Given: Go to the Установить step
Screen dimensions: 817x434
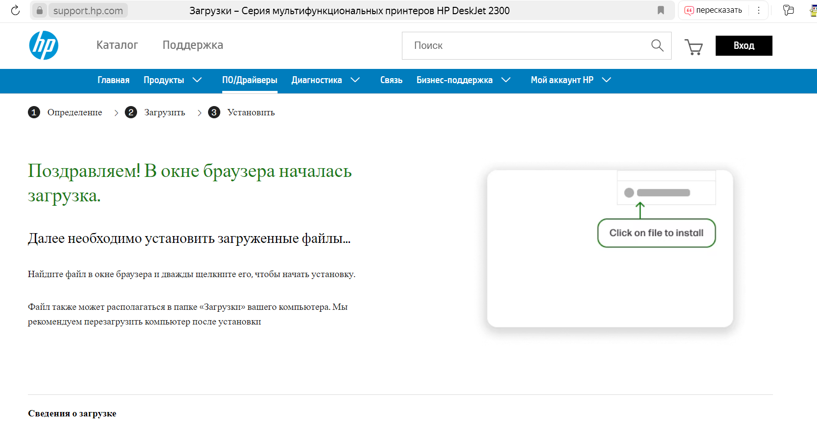Looking at the screenshot, I should 251,112.
